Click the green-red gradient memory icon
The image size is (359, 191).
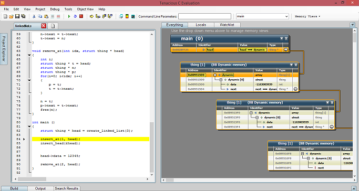127,16
